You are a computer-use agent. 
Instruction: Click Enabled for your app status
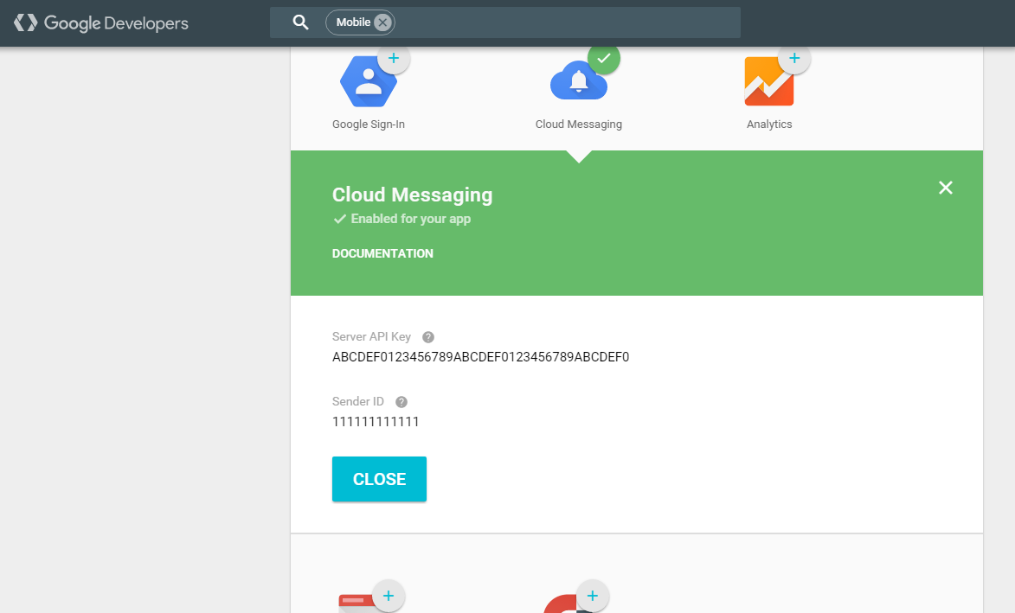402,220
